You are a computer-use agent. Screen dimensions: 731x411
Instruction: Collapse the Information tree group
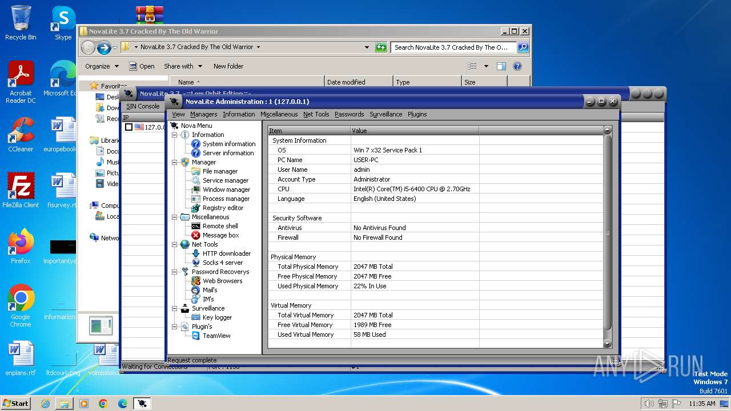pyautogui.click(x=175, y=135)
